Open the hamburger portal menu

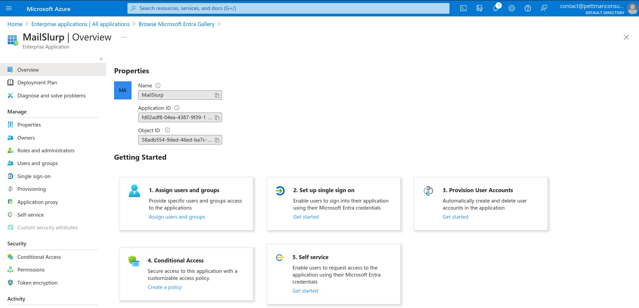9,8
